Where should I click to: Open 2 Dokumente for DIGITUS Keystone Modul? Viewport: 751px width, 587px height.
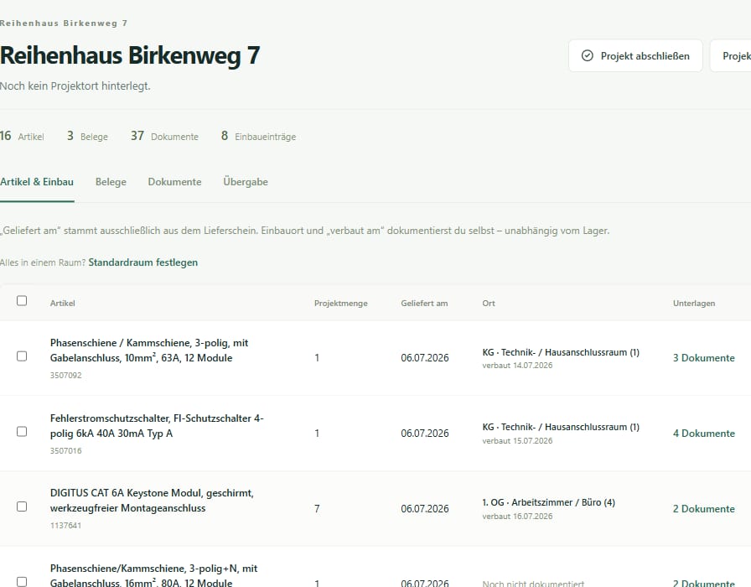click(x=703, y=509)
